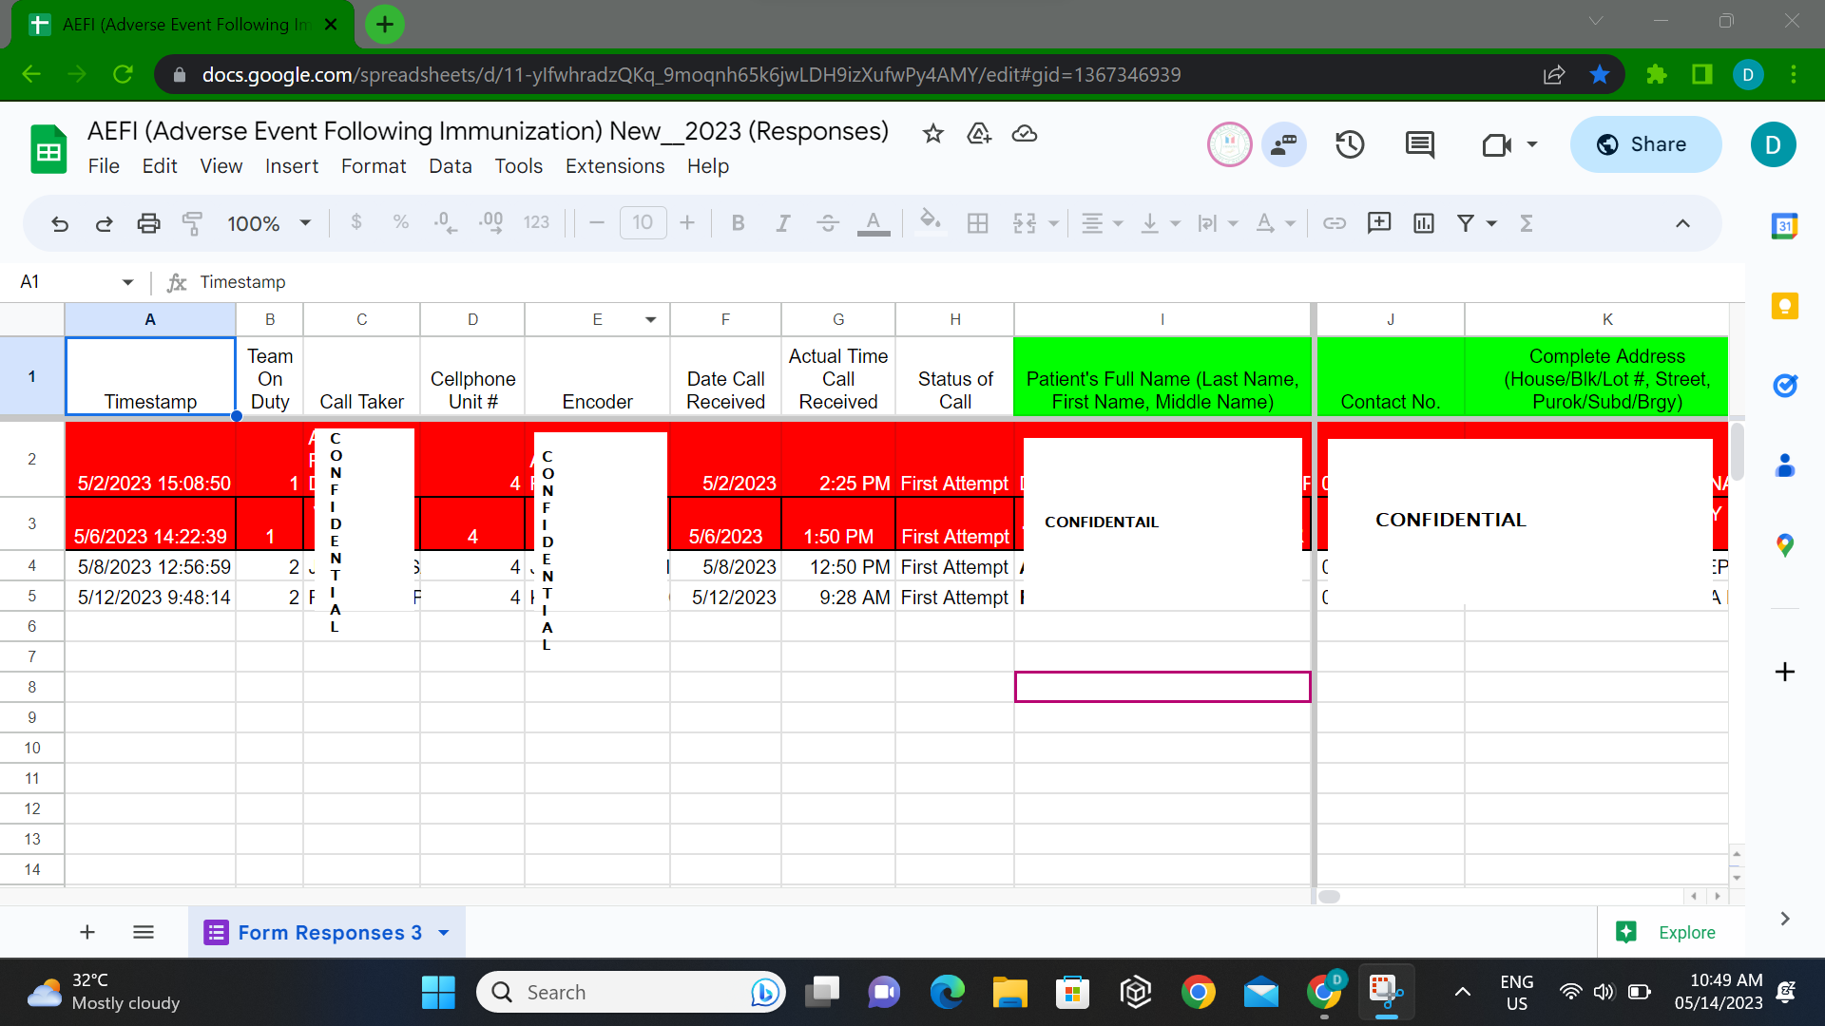Expand the 100% zoom dropdown

pyautogui.click(x=305, y=223)
